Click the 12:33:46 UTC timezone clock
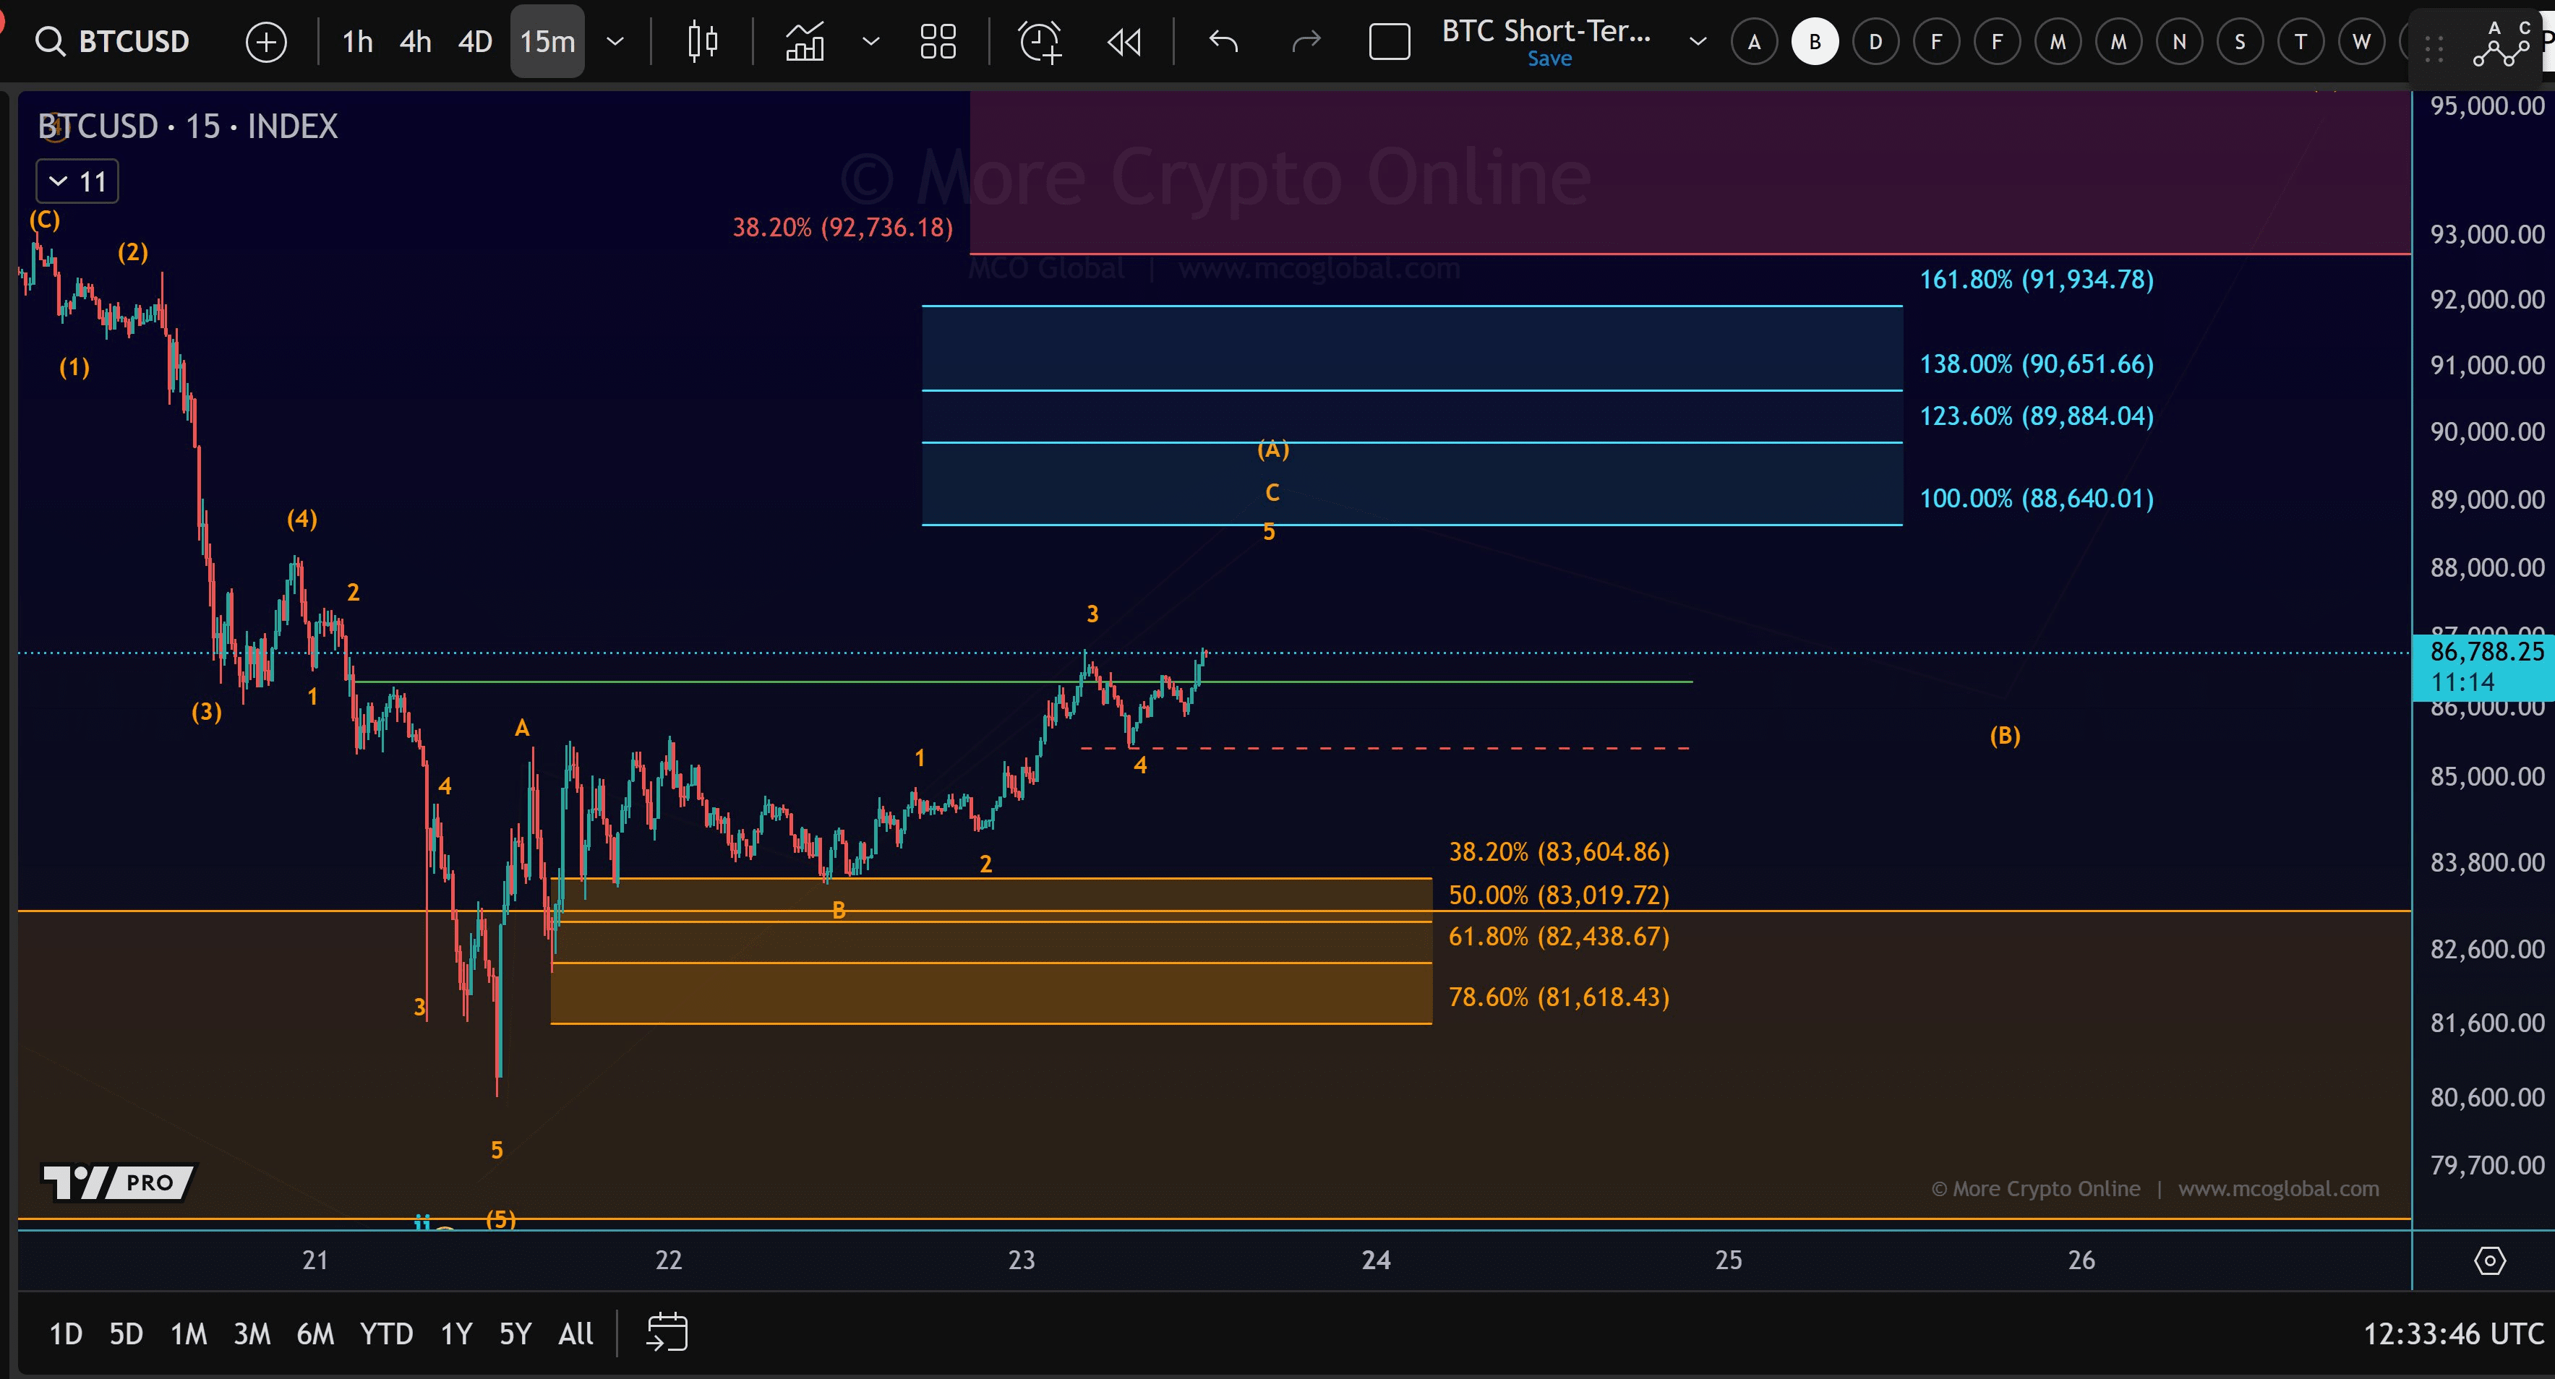Image resolution: width=2555 pixels, height=1379 pixels. (2452, 1333)
